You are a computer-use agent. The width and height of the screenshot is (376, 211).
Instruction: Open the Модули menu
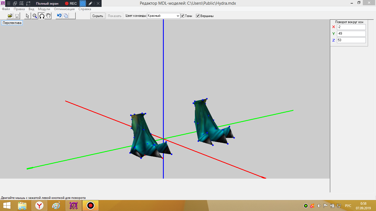[x=44, y=9]
